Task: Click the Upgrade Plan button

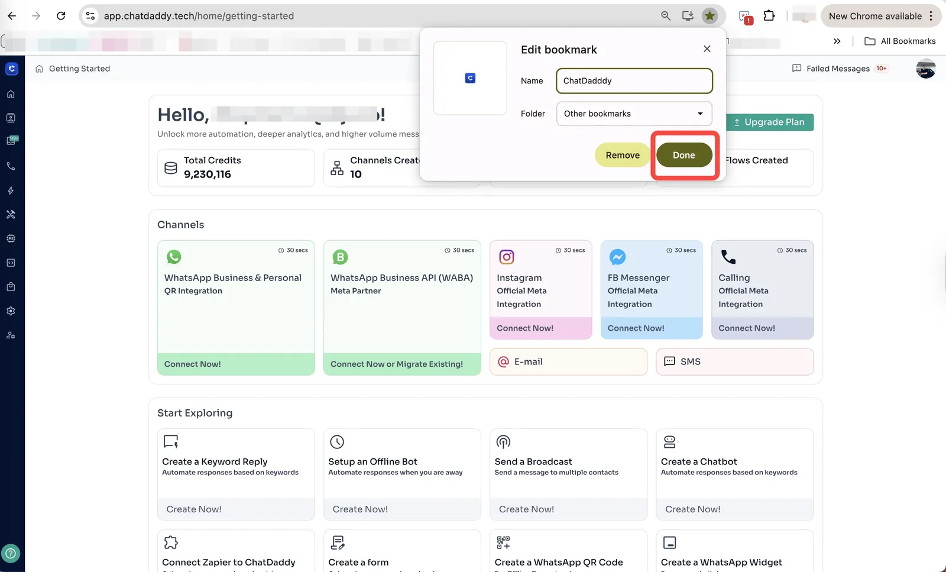Action: click(x=769, y=122)
